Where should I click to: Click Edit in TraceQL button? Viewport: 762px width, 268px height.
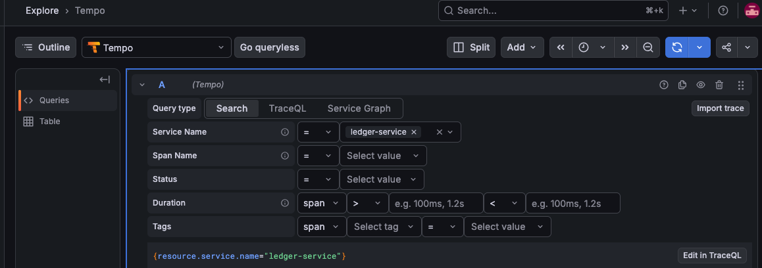712,256
